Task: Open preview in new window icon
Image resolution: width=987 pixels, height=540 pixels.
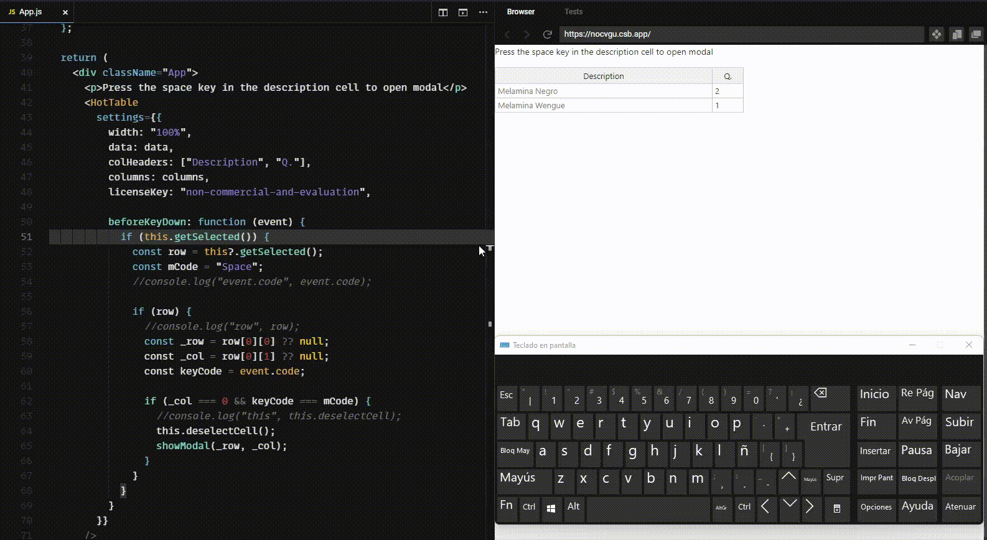Action: [x=957, y=34]
